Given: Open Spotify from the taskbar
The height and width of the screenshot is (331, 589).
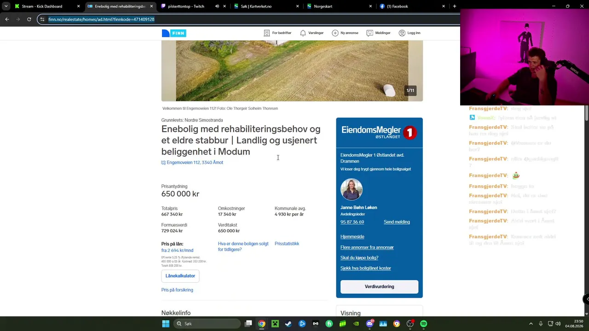Looking at the screenshot, I should click(x=424, y=324).
